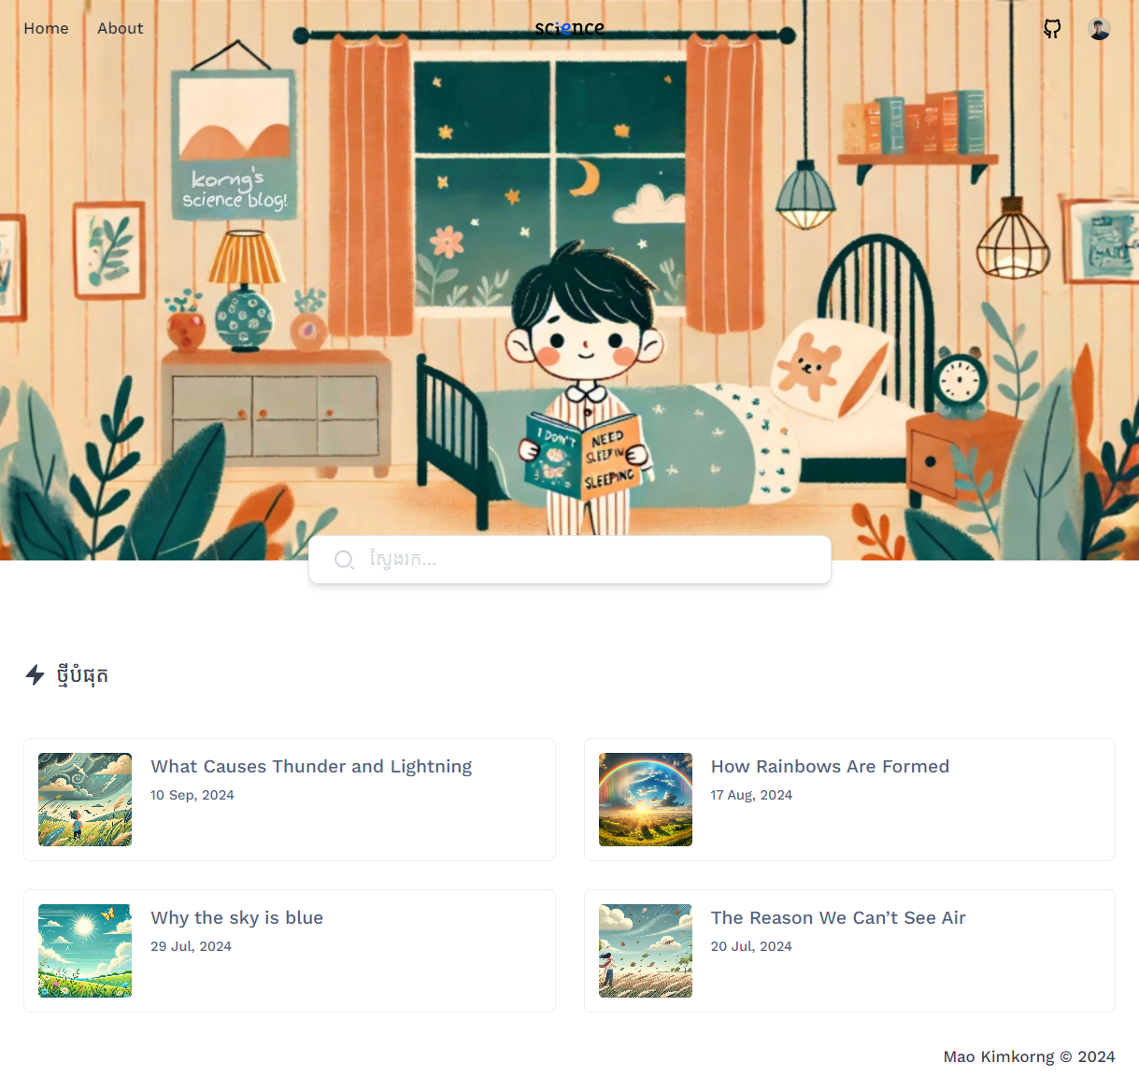Click the 17 Aug, 2024 post date
This screenshot has width=1139, height=1077.
click(751, 795)
